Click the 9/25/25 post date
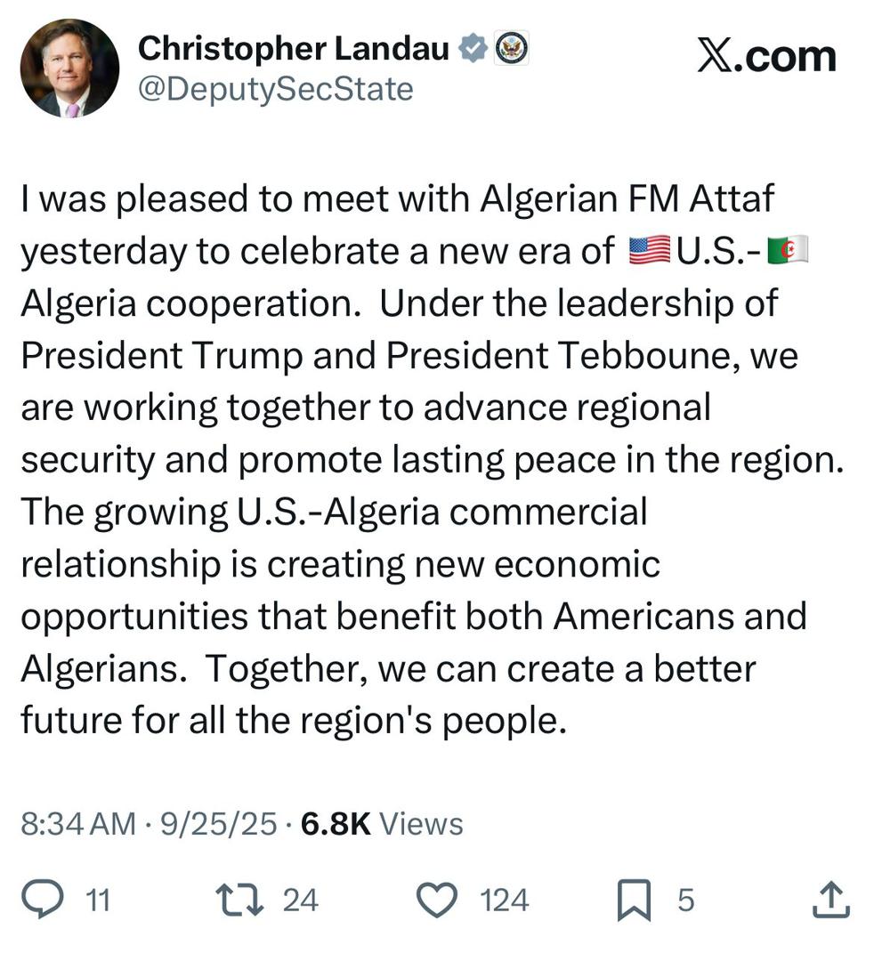 tap(218, 824)
